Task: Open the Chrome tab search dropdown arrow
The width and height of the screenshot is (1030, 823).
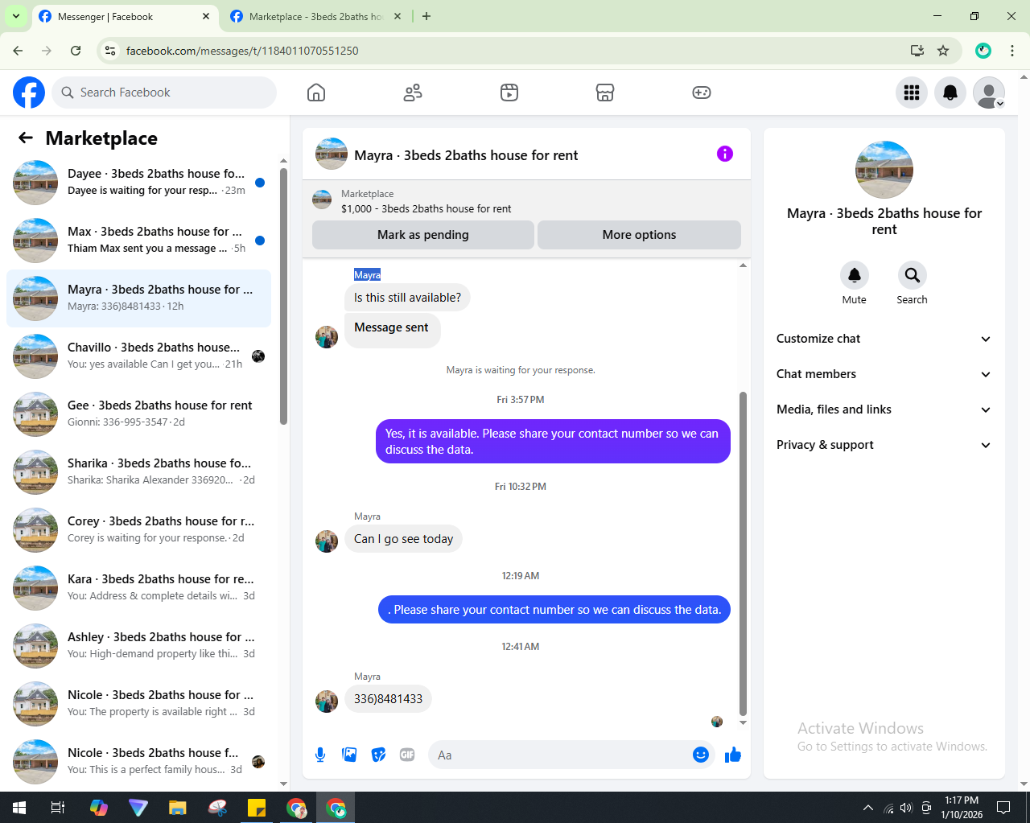Action: [x=16, y=16]
